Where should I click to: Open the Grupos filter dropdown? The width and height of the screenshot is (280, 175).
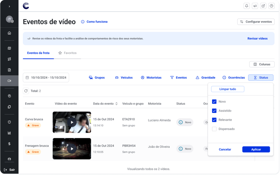coord(96,78)
